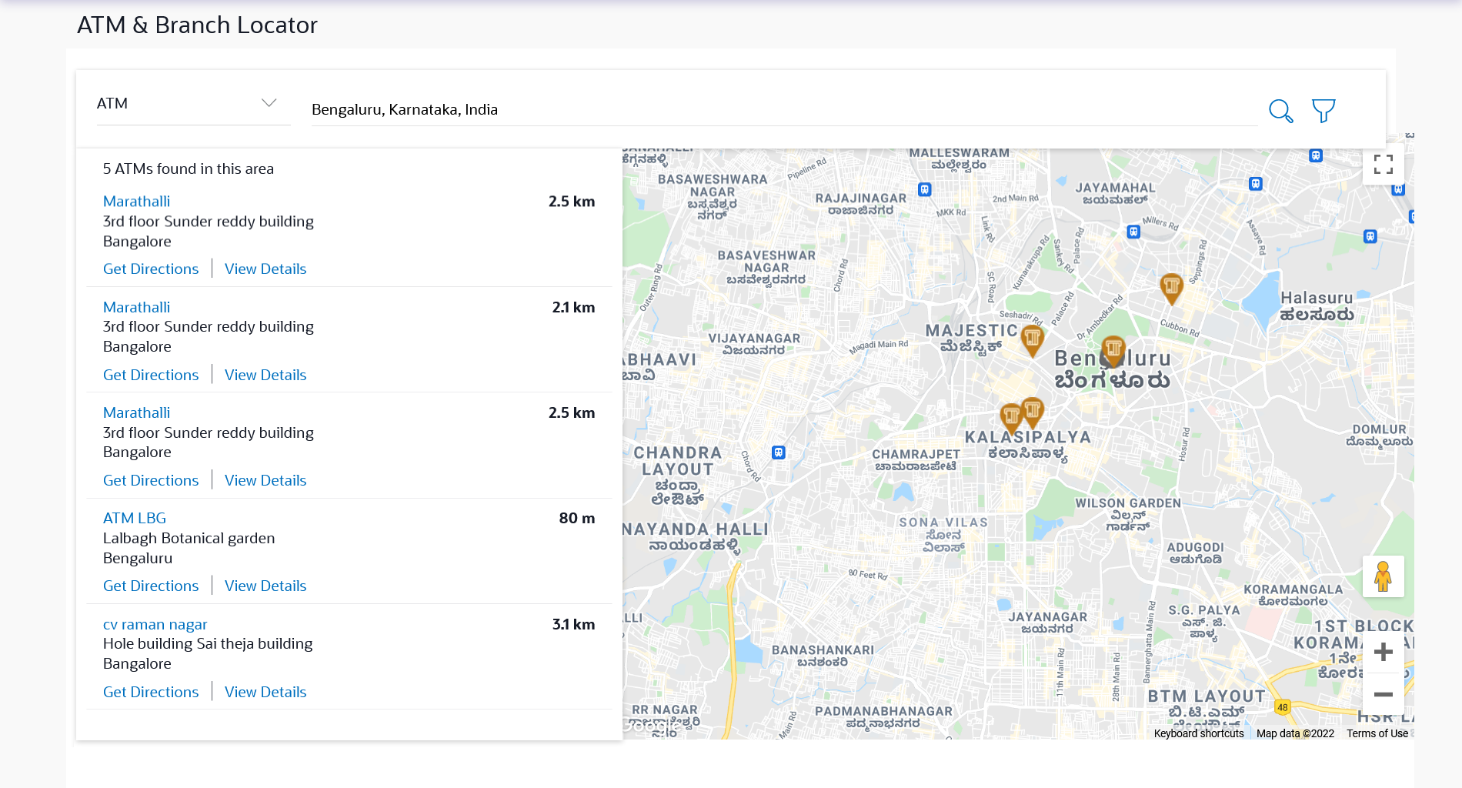Get Directions for 2.1 km Marathalli ATM
This screenshot has width=1462, height=788.
151,376
